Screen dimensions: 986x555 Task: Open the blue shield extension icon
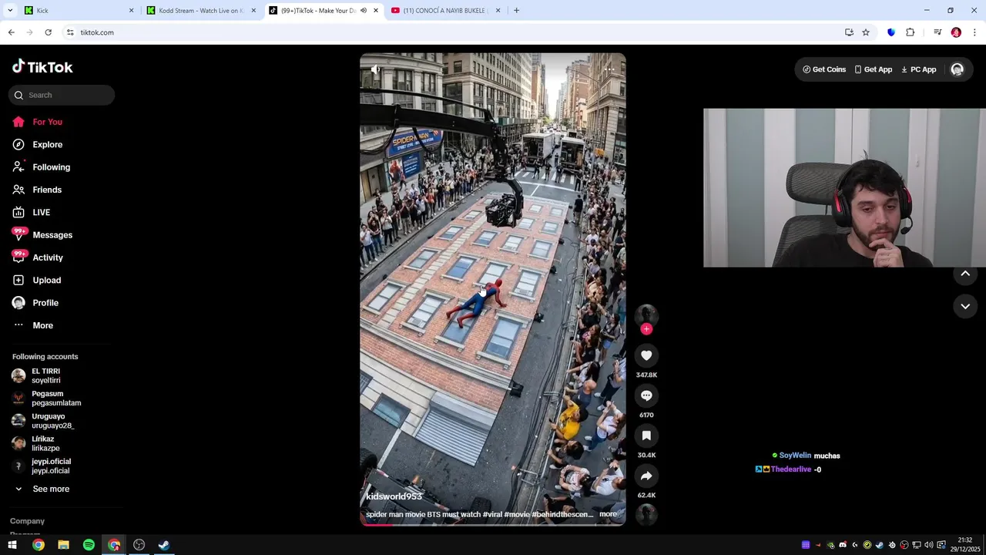coord(891,32)
